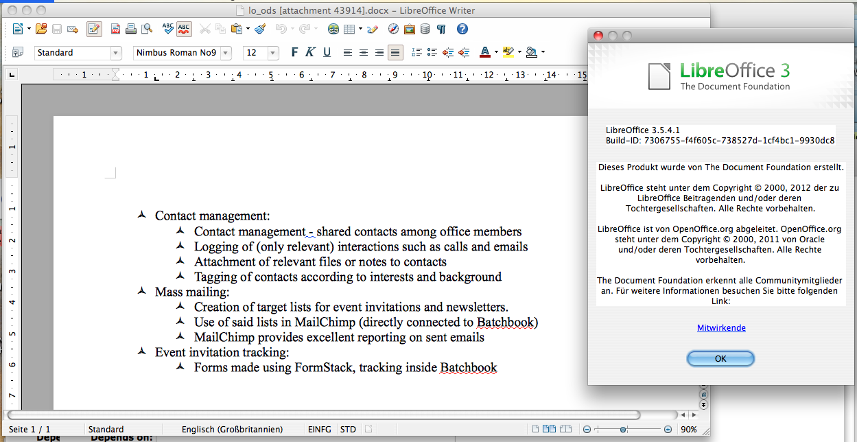This screenshot has height=442, width=857.
Task: Expand the Nimbus Roman font name dropdown
Action: (226, 53)
